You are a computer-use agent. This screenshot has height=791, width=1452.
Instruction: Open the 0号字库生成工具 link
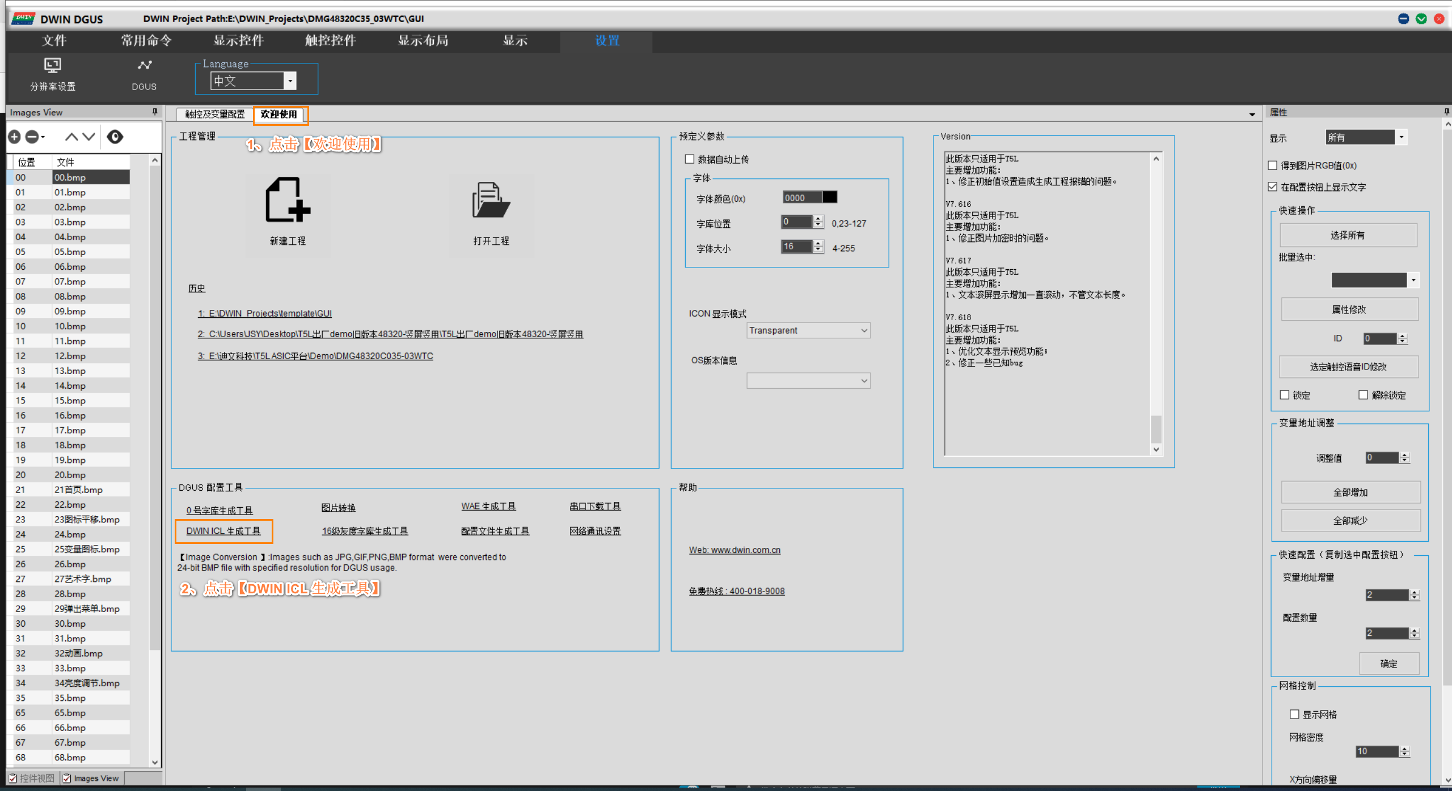click(220, 511)
